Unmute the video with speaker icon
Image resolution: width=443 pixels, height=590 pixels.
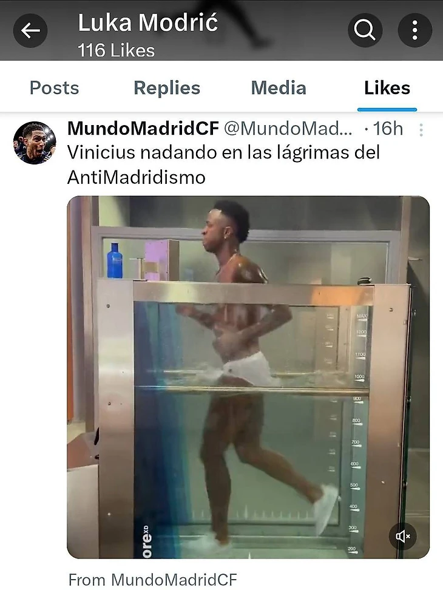coord(403,536)
